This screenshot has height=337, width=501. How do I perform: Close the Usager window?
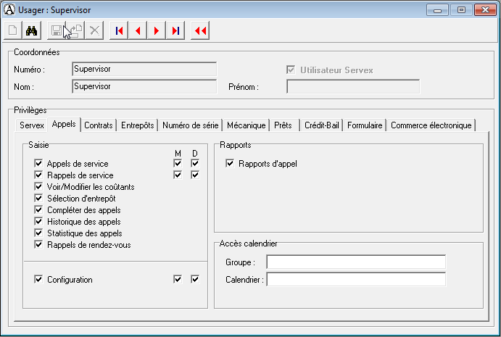tap(485, 10)
